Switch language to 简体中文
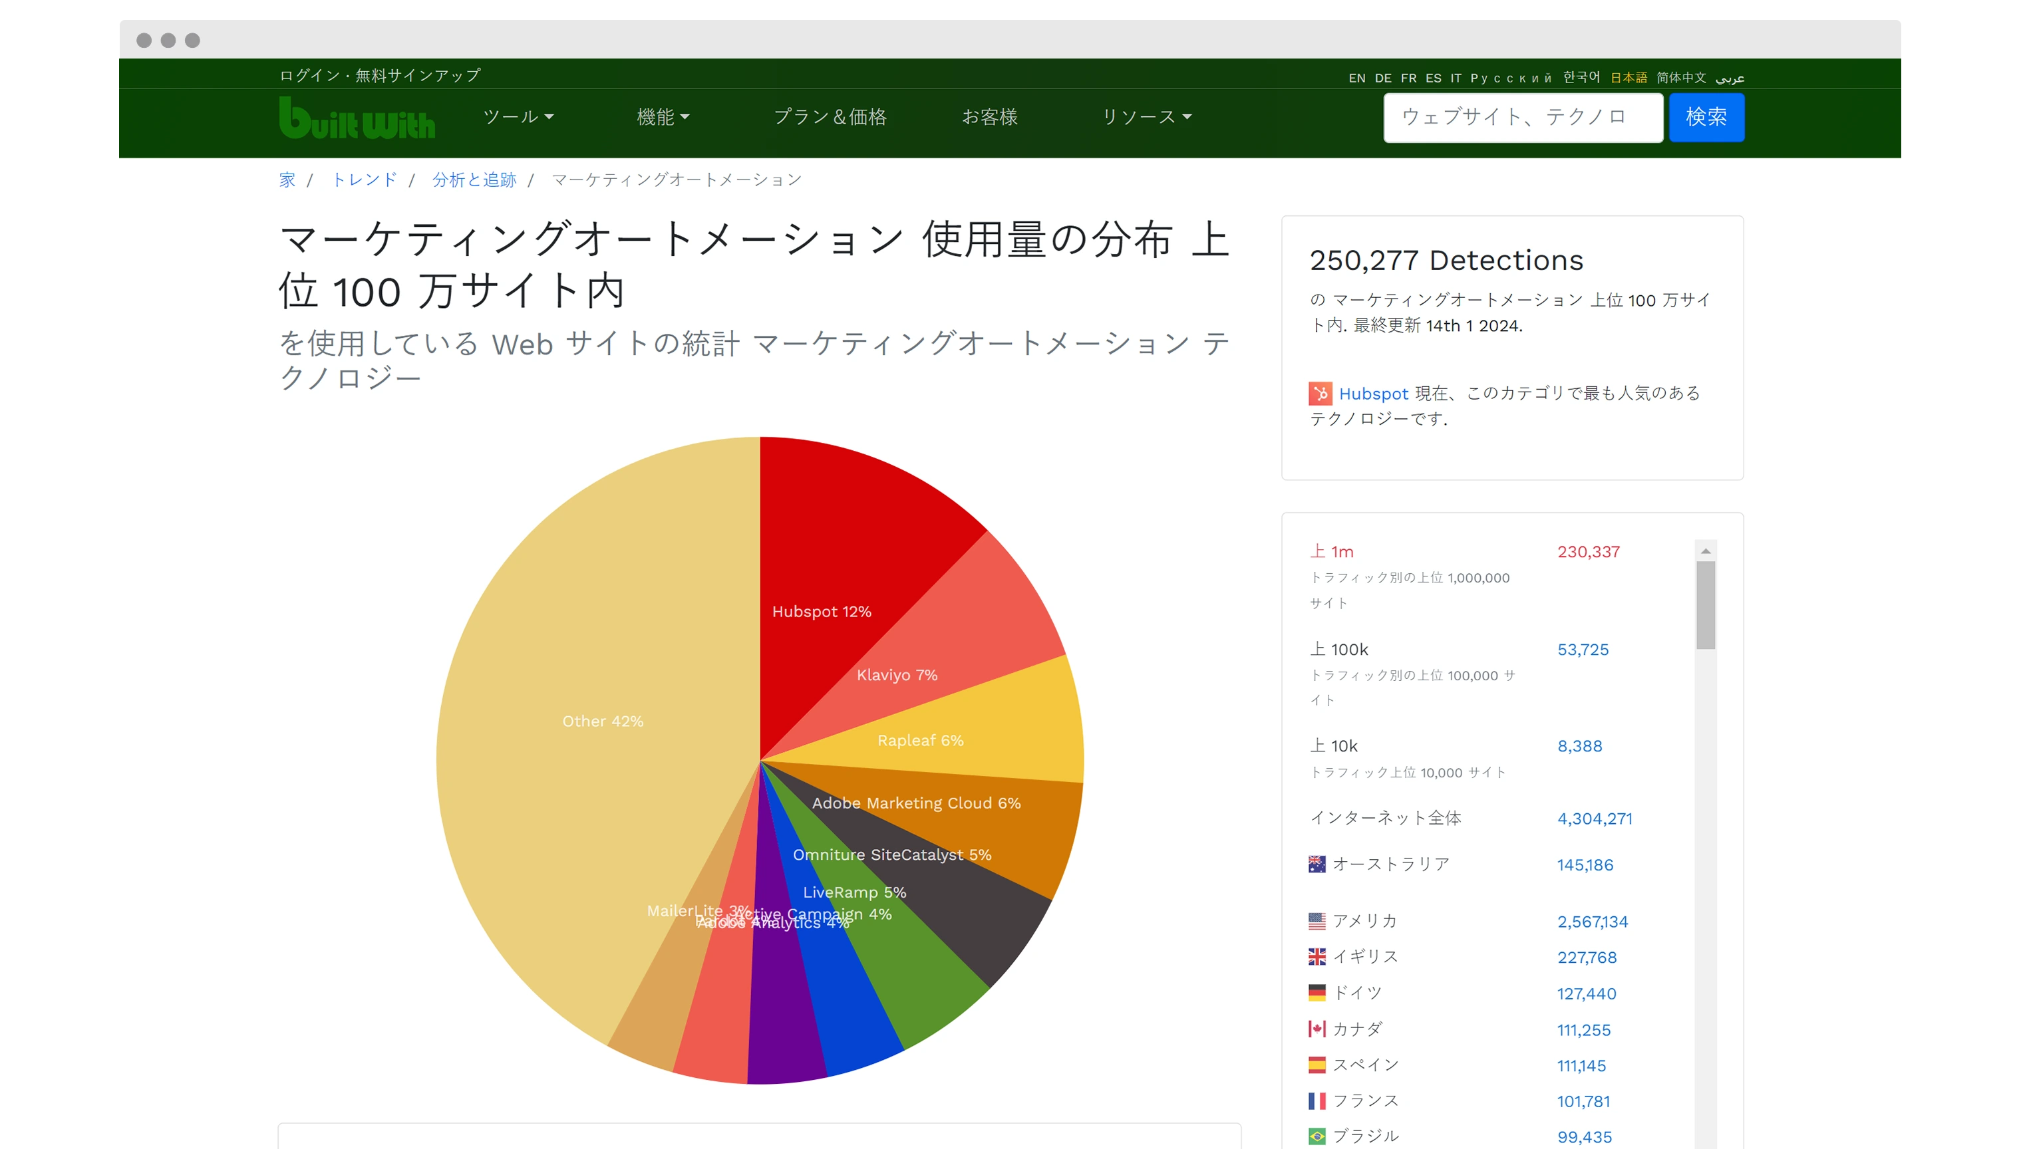Viewport: 2021px width, 1169px height. (x=1682, y=78)
